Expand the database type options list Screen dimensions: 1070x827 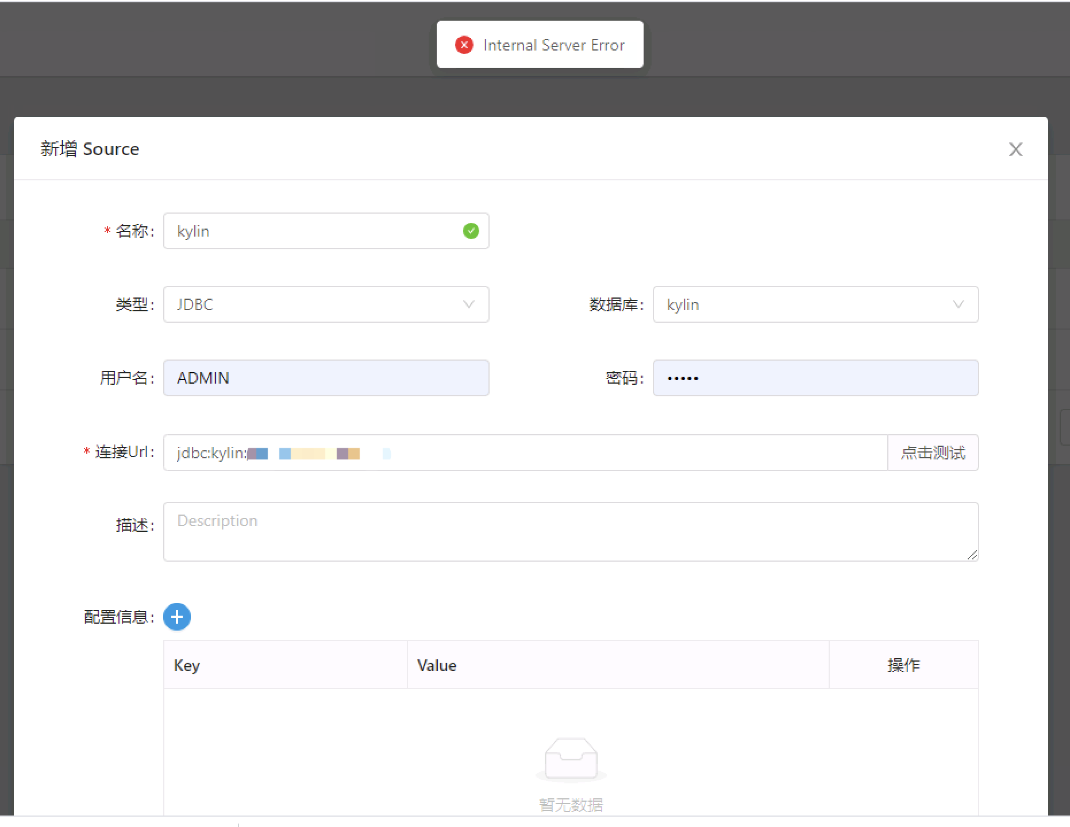click(x=326, y=304)
